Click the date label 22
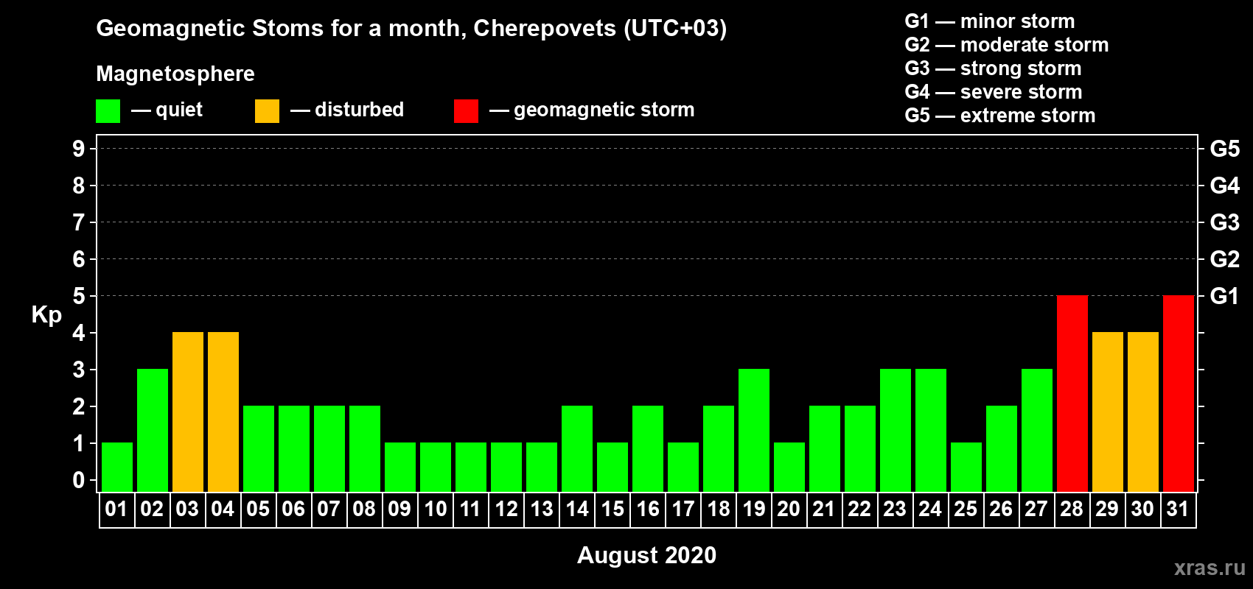 [x=859, y=509]
